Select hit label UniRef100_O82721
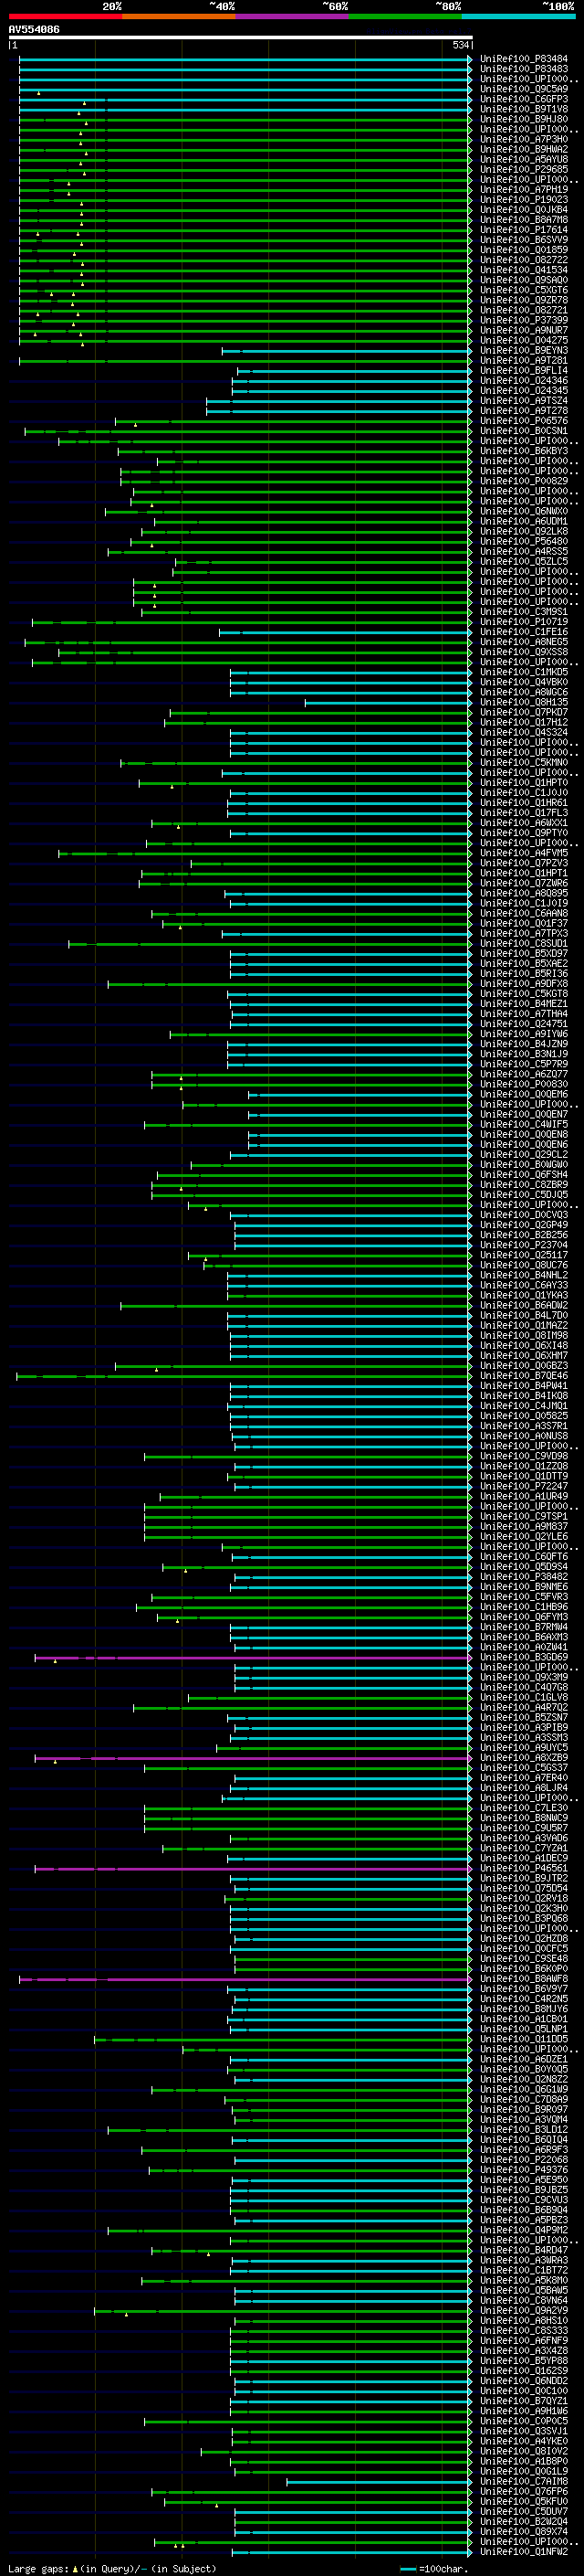584x2576 pixels. point(524,310)
